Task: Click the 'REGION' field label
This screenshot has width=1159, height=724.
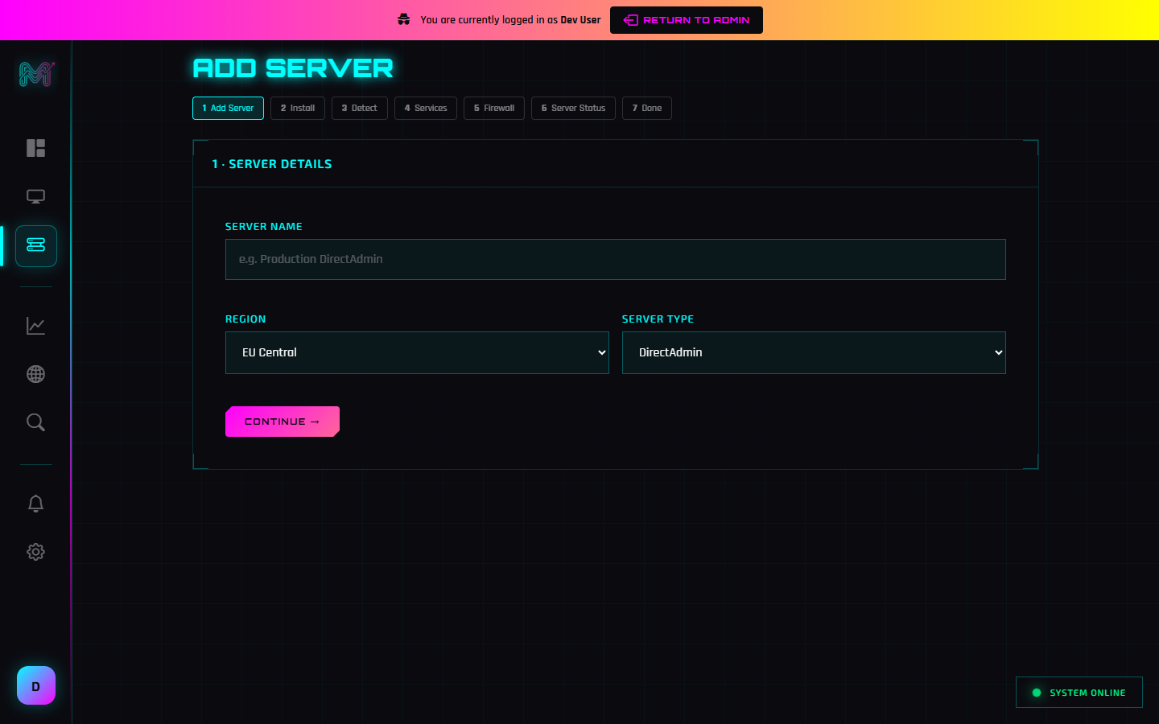Action: pyautogui.click(x=245, y=319)
